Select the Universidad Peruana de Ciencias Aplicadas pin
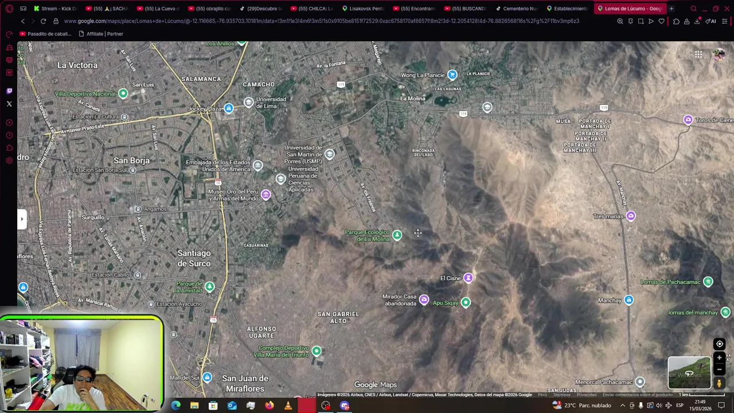734x413 pixels. click(280, 179)
